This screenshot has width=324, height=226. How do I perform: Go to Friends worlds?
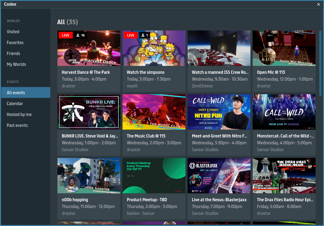(x=14, y=53)
